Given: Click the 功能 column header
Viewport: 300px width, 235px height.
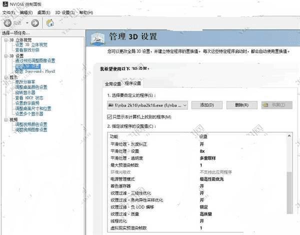Looking at the screenshot, I should click(114, 137).
